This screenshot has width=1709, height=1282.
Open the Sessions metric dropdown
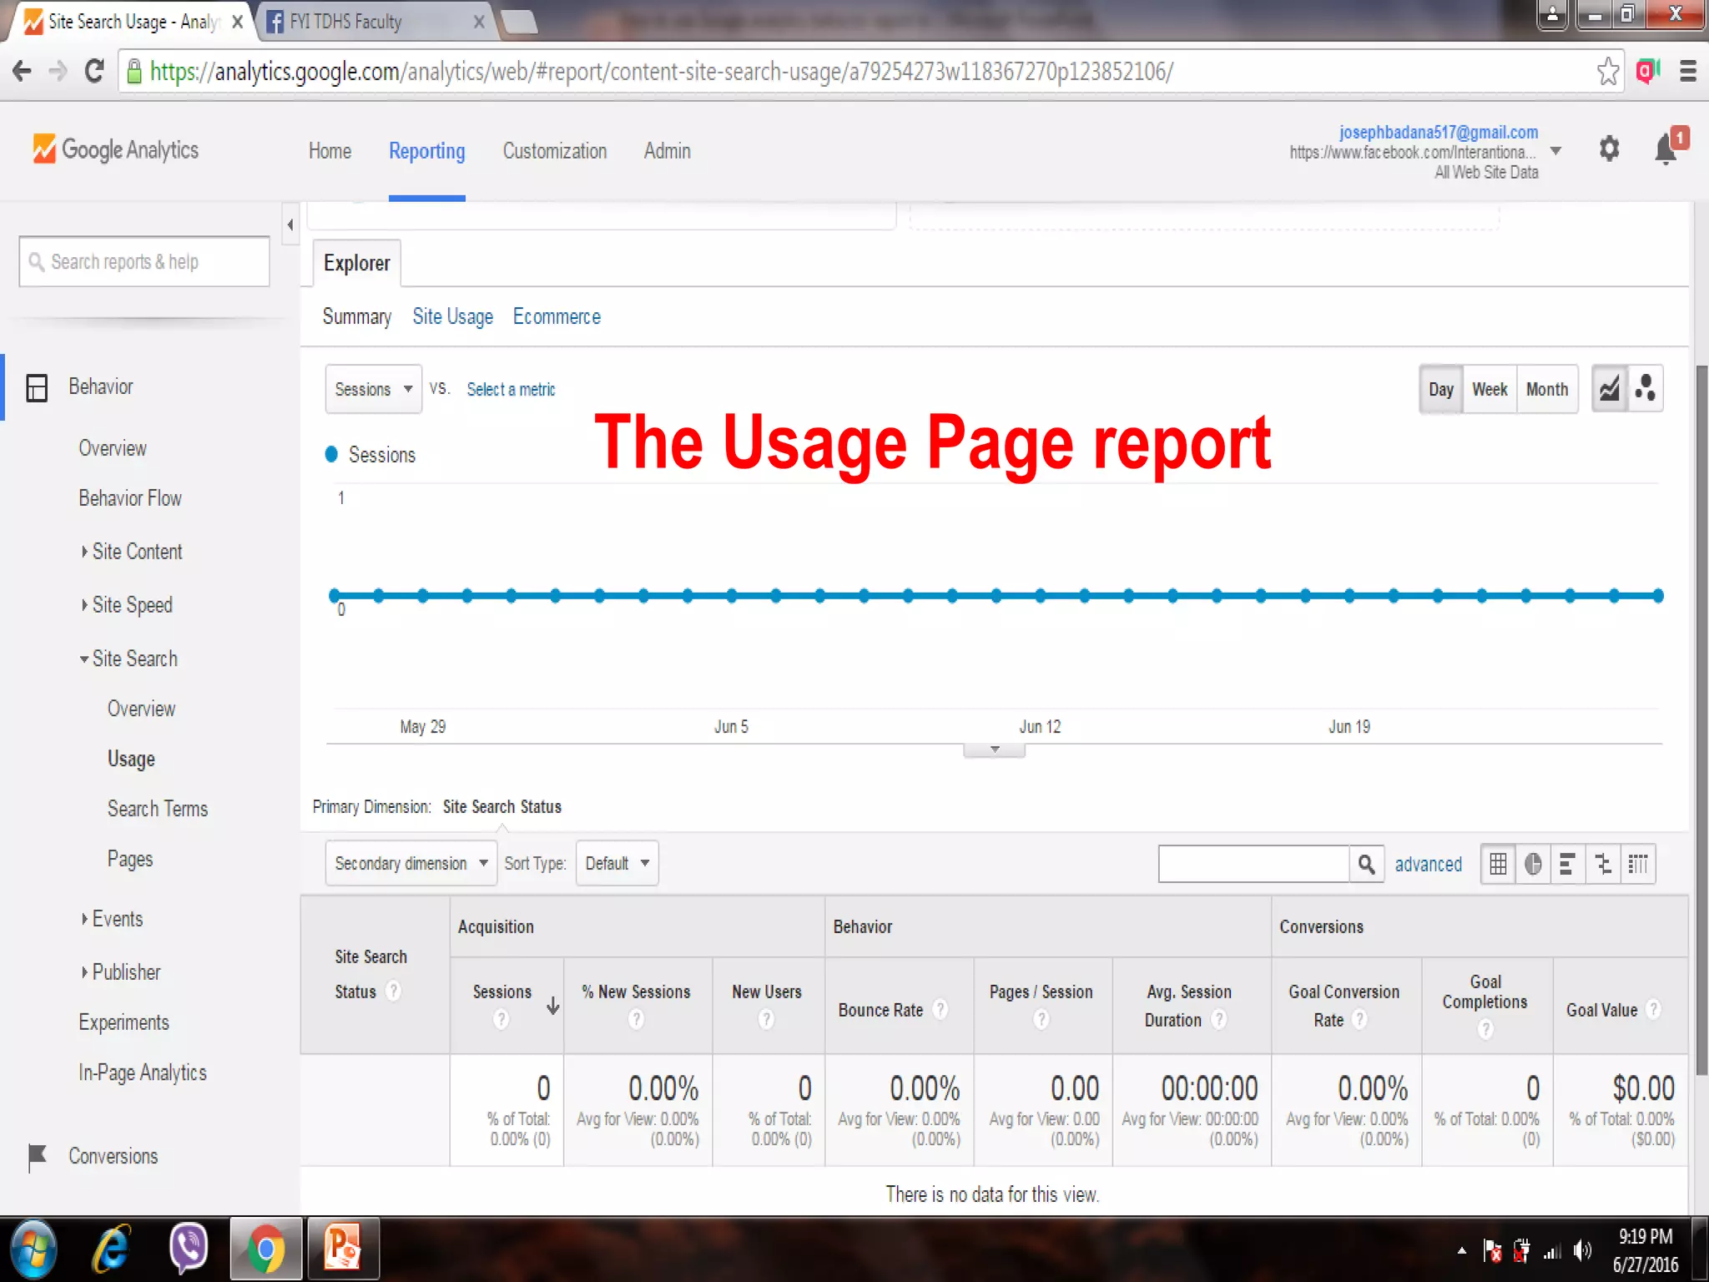373,389
